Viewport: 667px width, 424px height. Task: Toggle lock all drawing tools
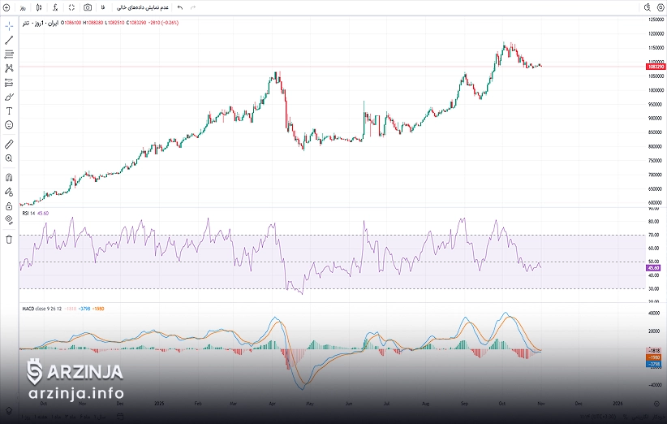point(9,206)
